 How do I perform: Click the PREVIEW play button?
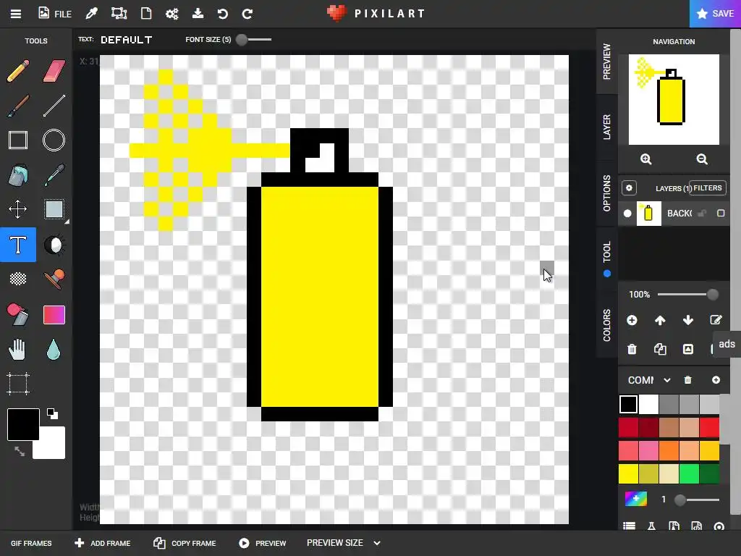click(262, 543)
